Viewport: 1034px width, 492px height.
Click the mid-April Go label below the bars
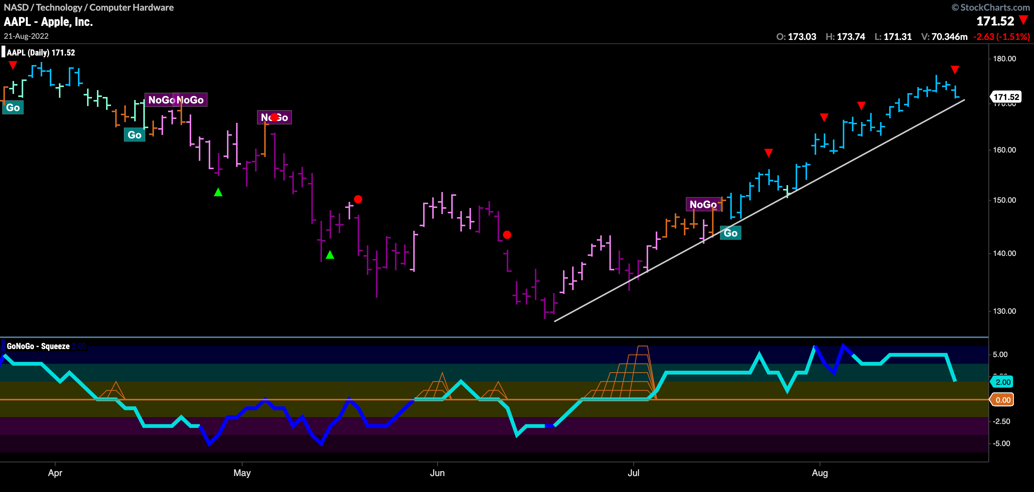pyautogui.click(x=135, y=135)
